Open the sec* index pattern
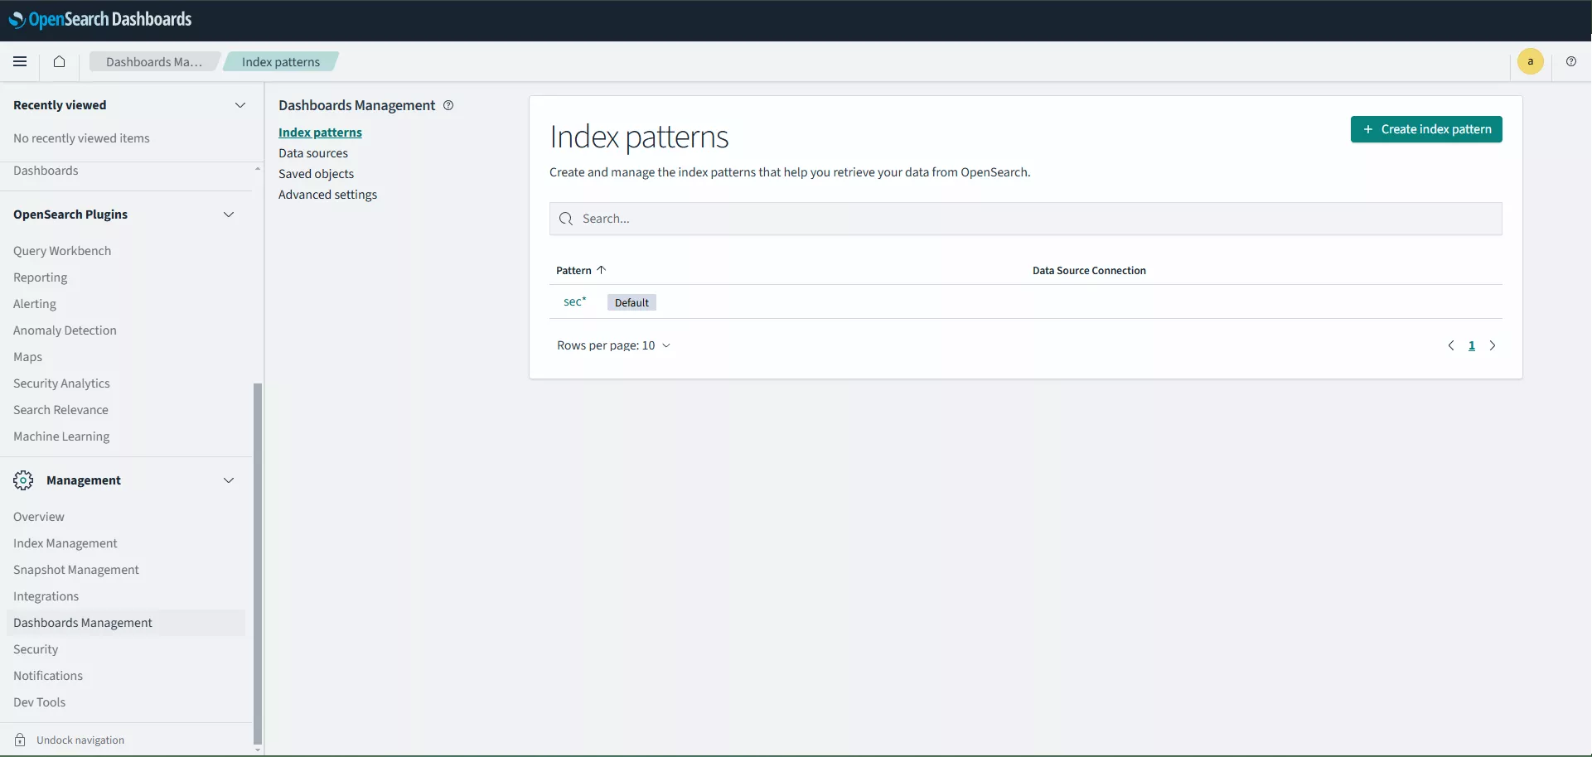 pos(574,302)
